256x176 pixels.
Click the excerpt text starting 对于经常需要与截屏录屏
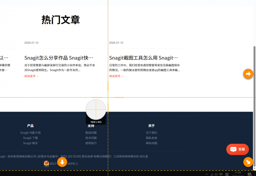coord(59,68)
